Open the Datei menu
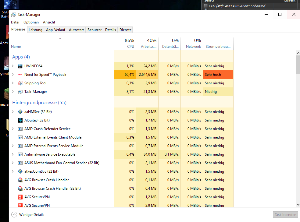The image size is (300, 222). (x=15, y=22)
